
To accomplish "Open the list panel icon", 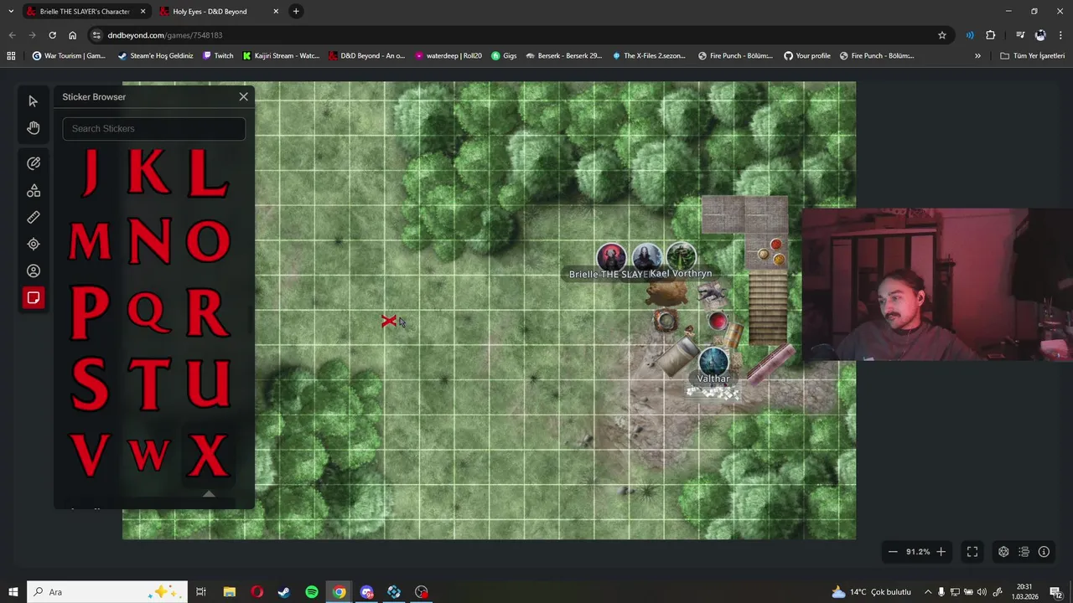I will (1024, 552).
